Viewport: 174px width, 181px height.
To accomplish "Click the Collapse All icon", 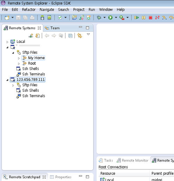I will tap(70, 36).
